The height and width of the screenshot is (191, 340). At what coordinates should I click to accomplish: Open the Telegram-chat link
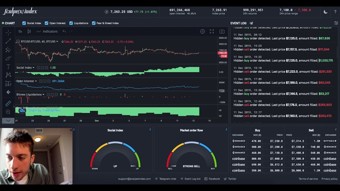pos(165,179)
